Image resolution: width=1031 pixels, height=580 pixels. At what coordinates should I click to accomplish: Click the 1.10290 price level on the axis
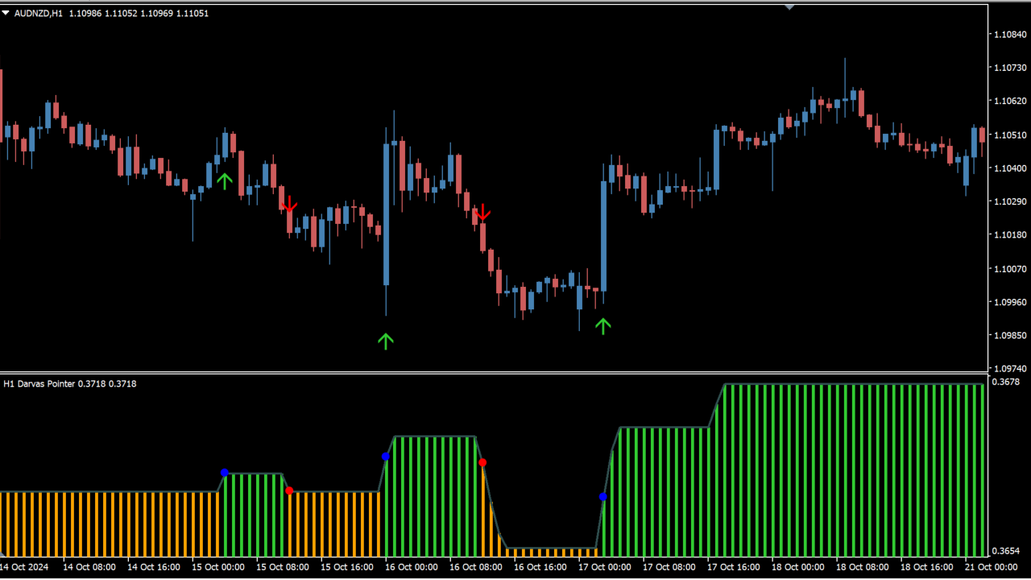(x=1010, y=201)
